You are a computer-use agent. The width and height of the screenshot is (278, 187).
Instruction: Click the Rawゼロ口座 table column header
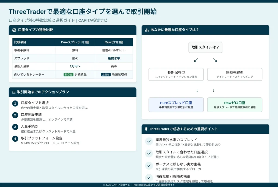tap(114, 42)
